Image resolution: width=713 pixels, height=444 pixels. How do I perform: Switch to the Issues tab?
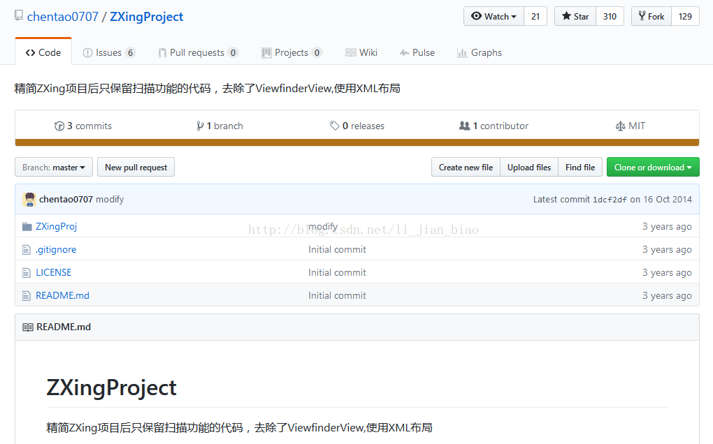(x=109, y=52)
